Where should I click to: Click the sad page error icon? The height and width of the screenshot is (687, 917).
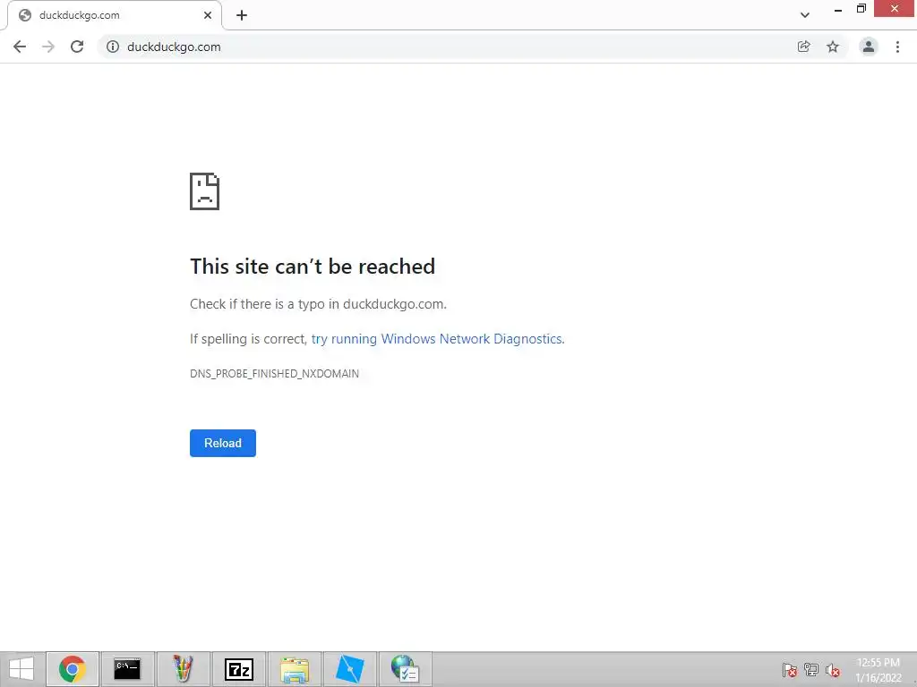point(205,191)
